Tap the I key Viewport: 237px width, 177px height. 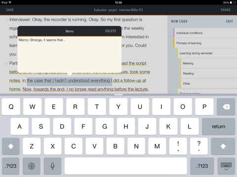tap(161, 107)
